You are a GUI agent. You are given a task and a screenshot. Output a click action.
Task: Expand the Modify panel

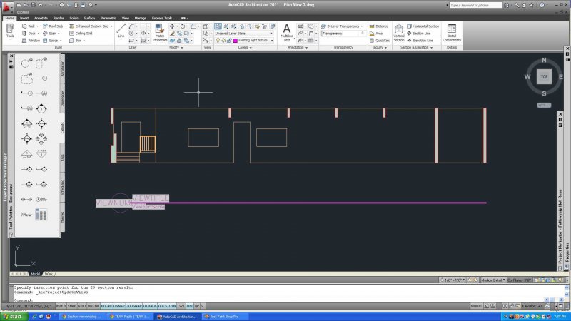click(176, 47)
